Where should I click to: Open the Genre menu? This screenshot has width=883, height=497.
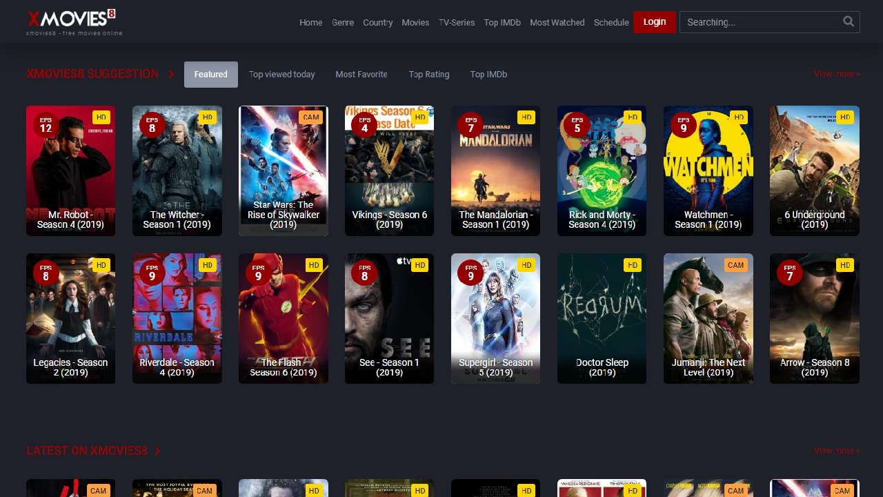343,23
